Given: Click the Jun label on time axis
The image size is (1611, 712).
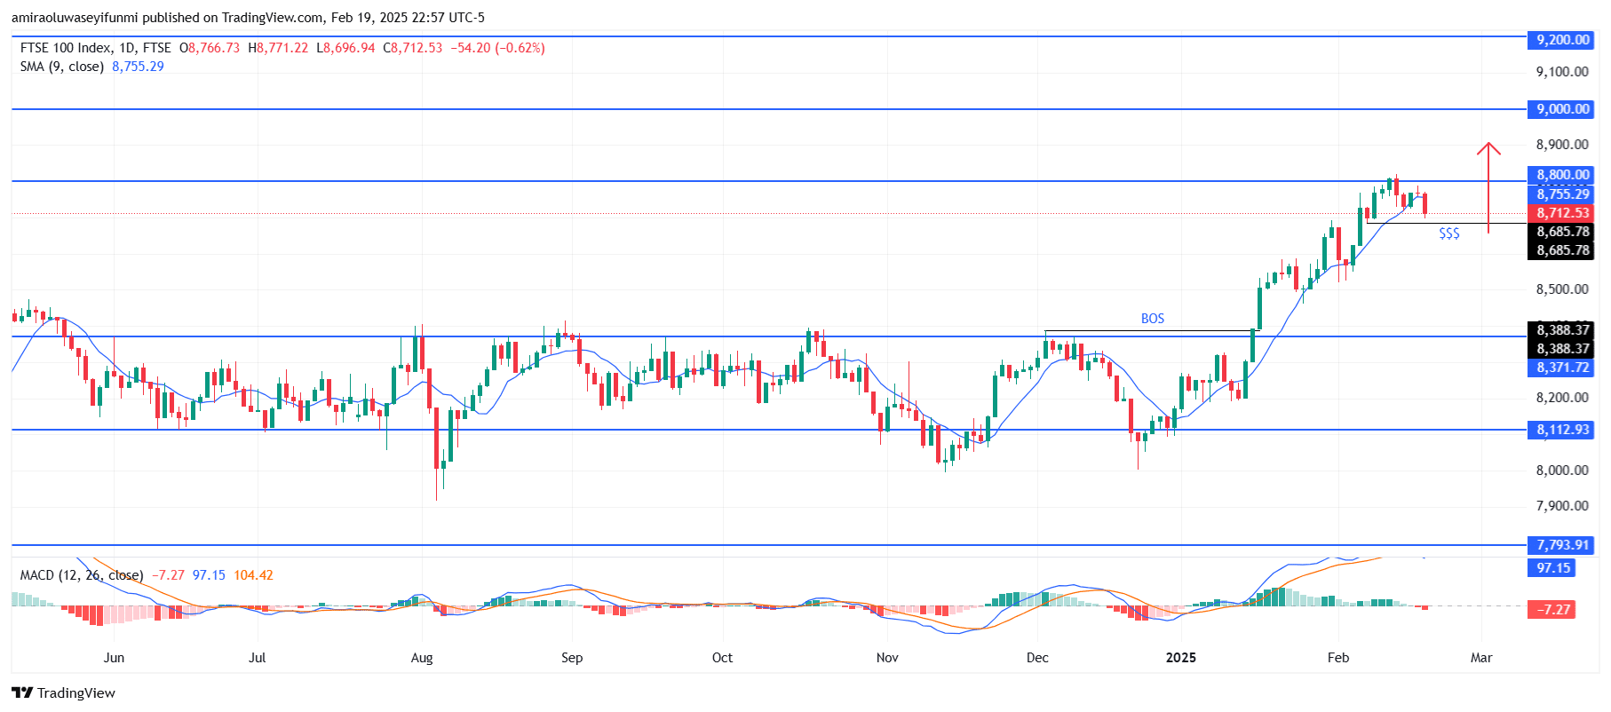Looking at the screenshot, I should click(x=114, y=658).
